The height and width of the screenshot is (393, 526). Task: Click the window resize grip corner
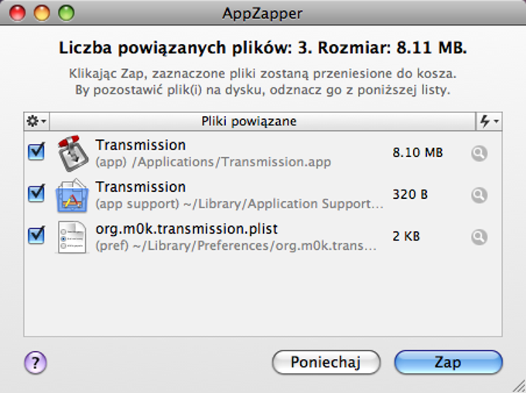[x=517, y=384]
